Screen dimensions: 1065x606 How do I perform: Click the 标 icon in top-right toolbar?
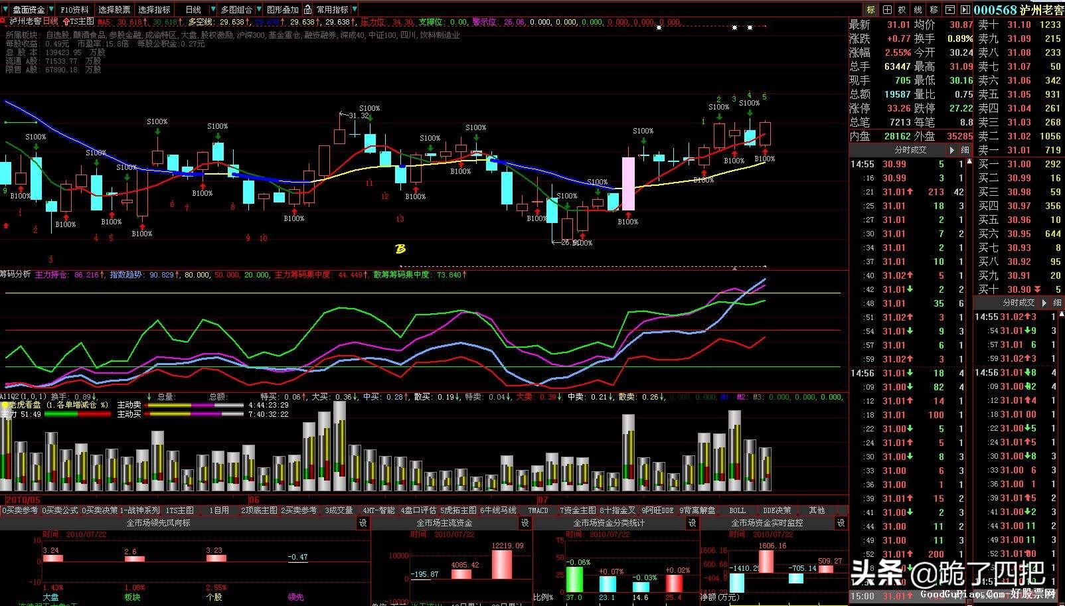pyautogui.click(x=870, y=10)
